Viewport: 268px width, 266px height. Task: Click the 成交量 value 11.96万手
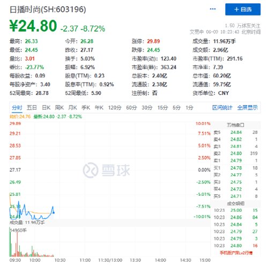tap(225, 41)
